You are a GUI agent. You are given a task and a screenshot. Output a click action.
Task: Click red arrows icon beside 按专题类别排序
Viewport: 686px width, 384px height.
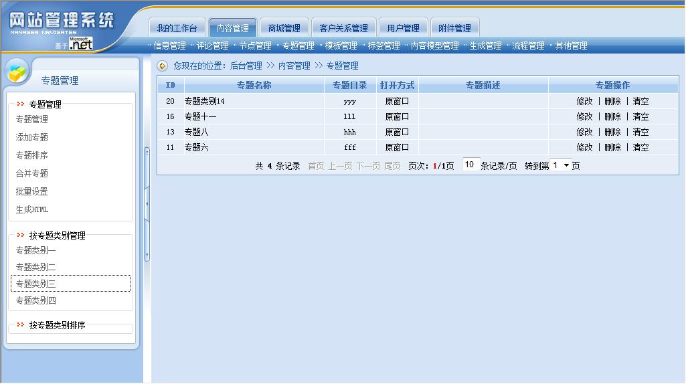tap(21, 325)
